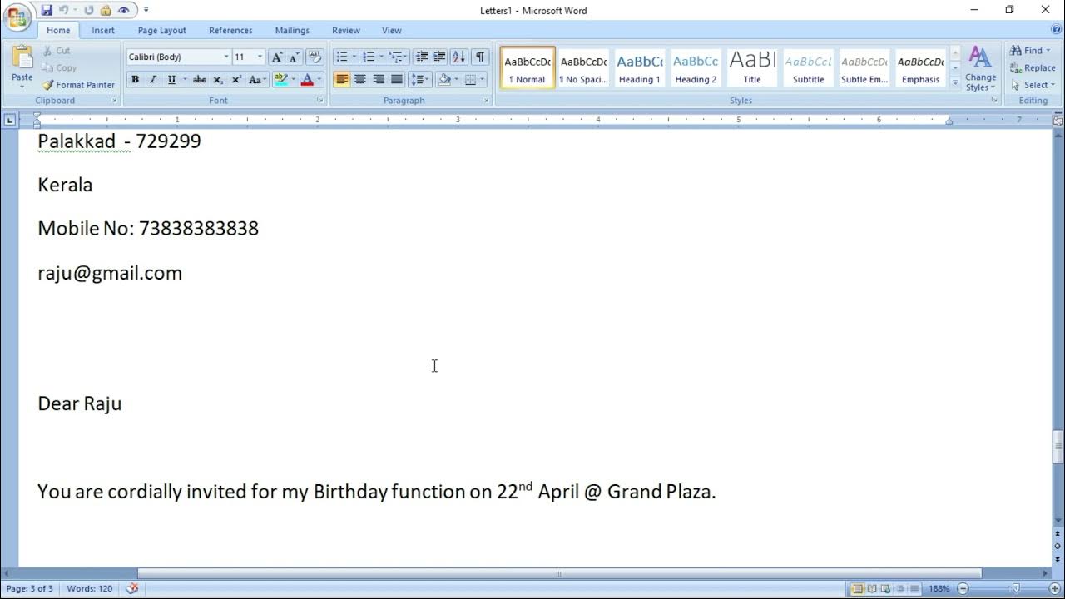The height and width of the screenshot is (599, 1065).
Task: Open the line spacing dropdown
Action: (420, 80)
